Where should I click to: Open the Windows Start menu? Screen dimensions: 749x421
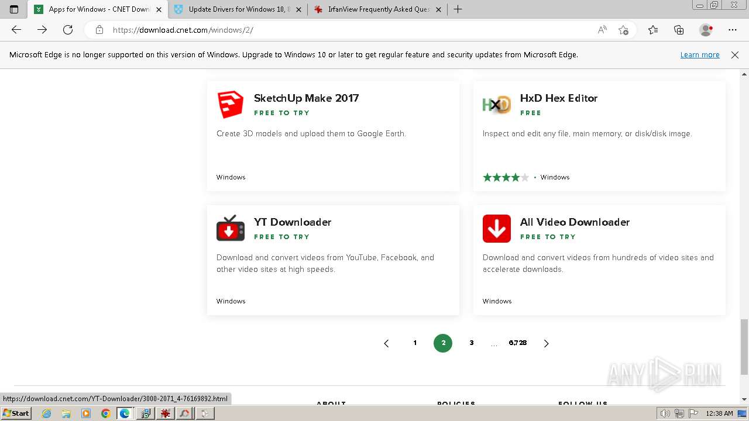pos(16,413)
